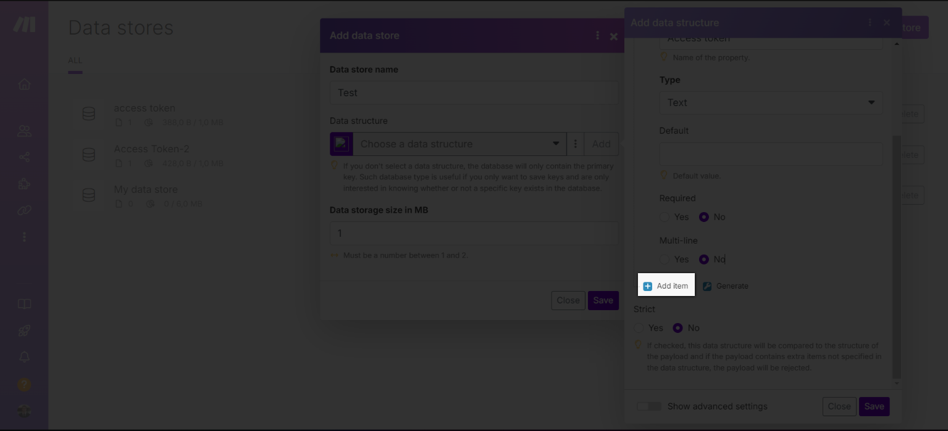Click Save in Add data structure panel
Viewport: 948px width, 431px height.
point(875,406)
